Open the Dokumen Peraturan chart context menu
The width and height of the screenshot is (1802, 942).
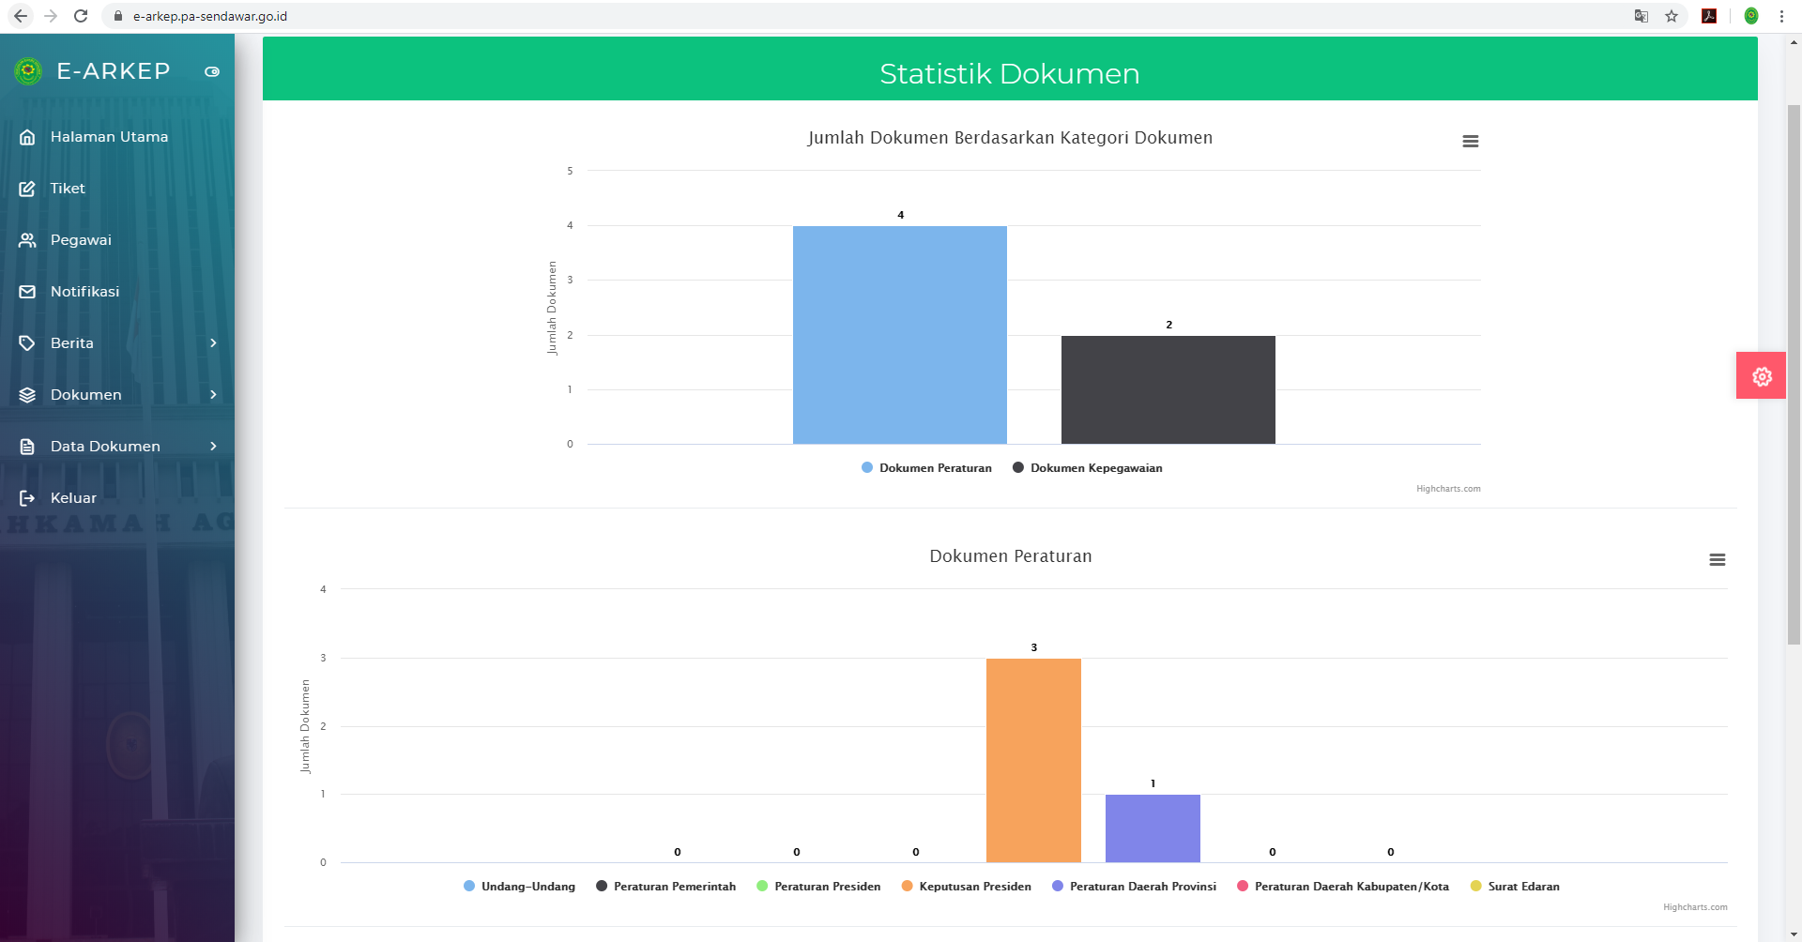pos(1717,559)
